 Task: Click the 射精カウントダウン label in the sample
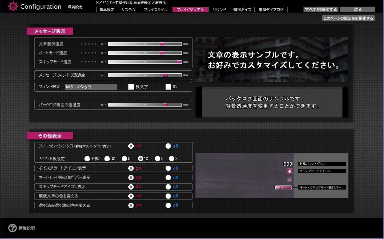[x=322, y=164]
